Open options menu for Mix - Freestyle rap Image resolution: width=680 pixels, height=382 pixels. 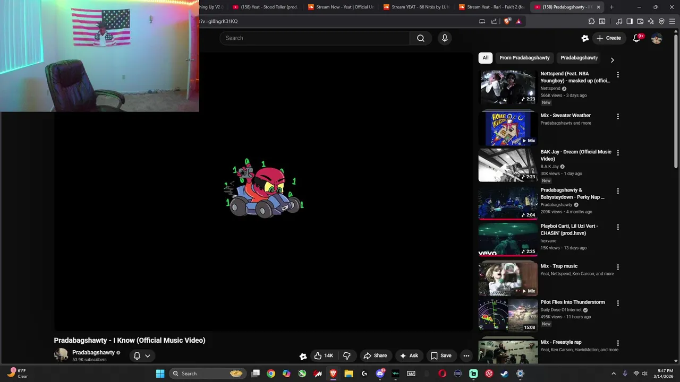[x=618, y=343]
